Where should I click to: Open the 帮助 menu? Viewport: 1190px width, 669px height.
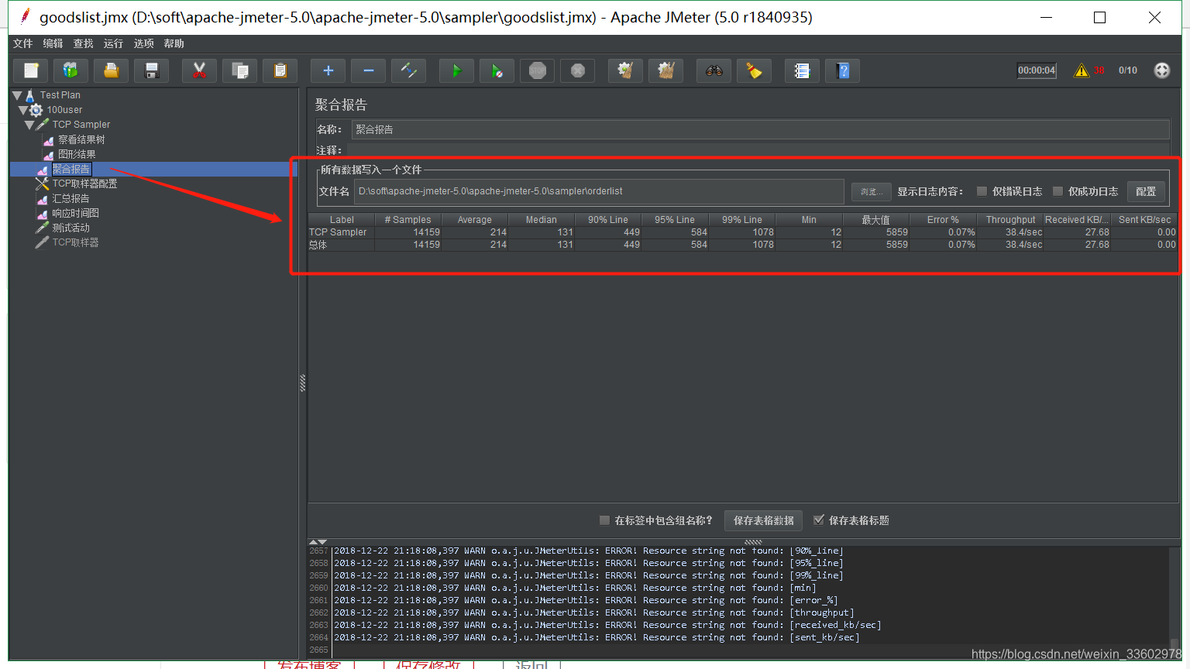coord(174,43)
